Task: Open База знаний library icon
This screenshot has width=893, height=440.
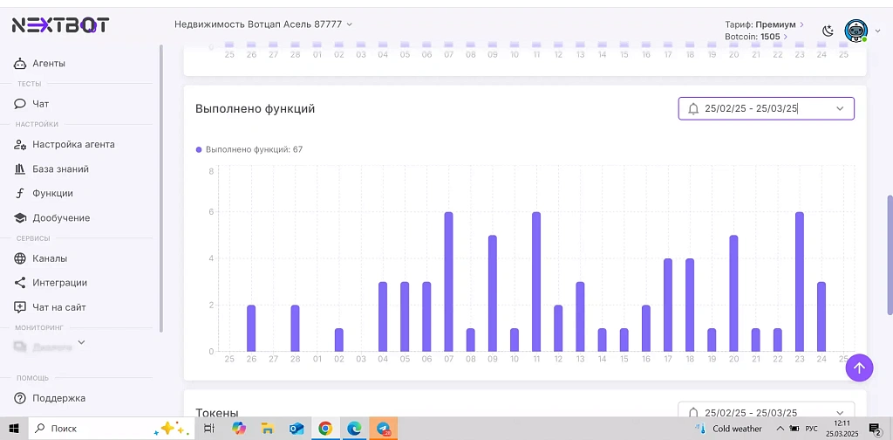Action: pyautogui.click(x=20, y=169)
